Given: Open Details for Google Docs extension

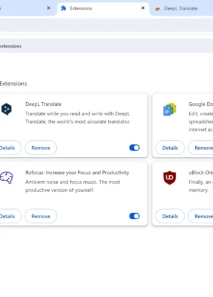Looking at the screenshot, I should click(x=170, y=148).
